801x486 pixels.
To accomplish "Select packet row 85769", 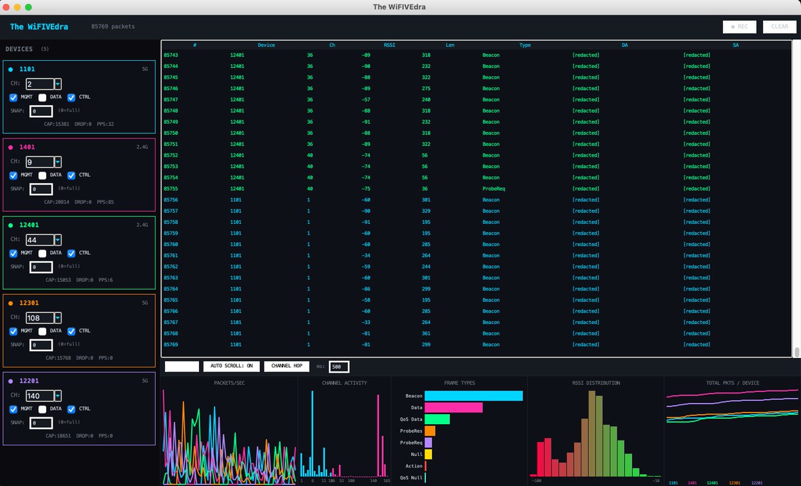I will (477, 345).
